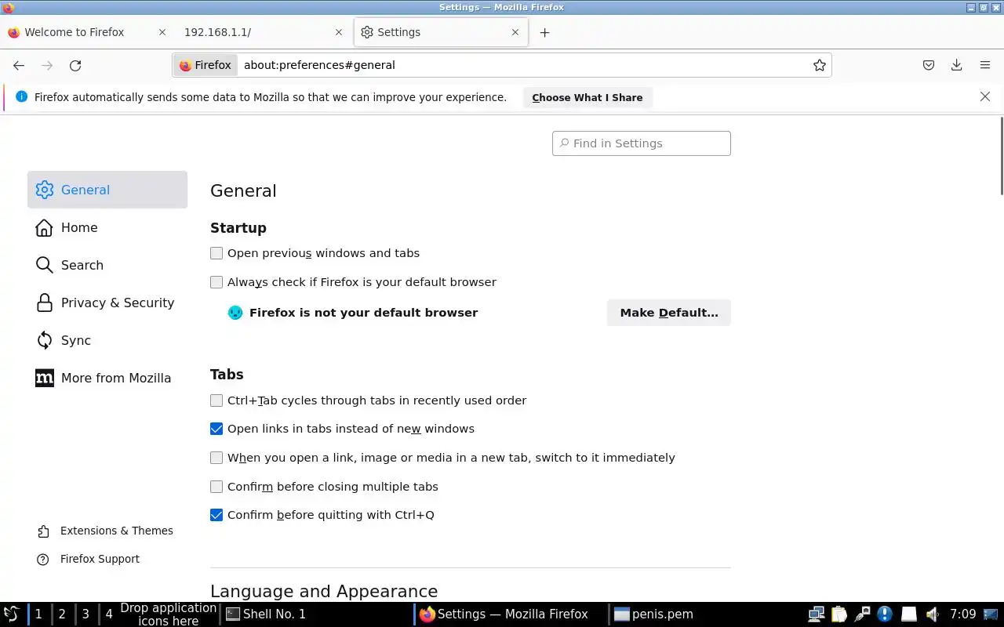Click the volume speaker icon in the system tray

[932, 614]
